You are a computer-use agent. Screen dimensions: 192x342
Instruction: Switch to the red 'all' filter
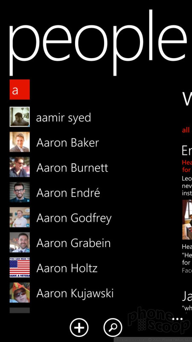click(x=186, y=130)
